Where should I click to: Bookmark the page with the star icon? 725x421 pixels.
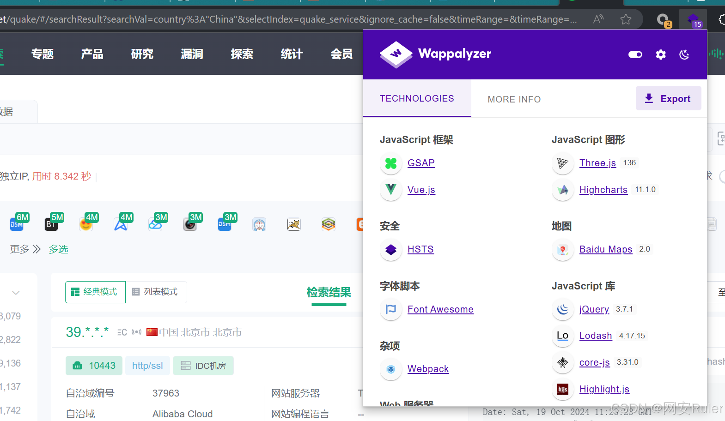[x=626, y=19]
